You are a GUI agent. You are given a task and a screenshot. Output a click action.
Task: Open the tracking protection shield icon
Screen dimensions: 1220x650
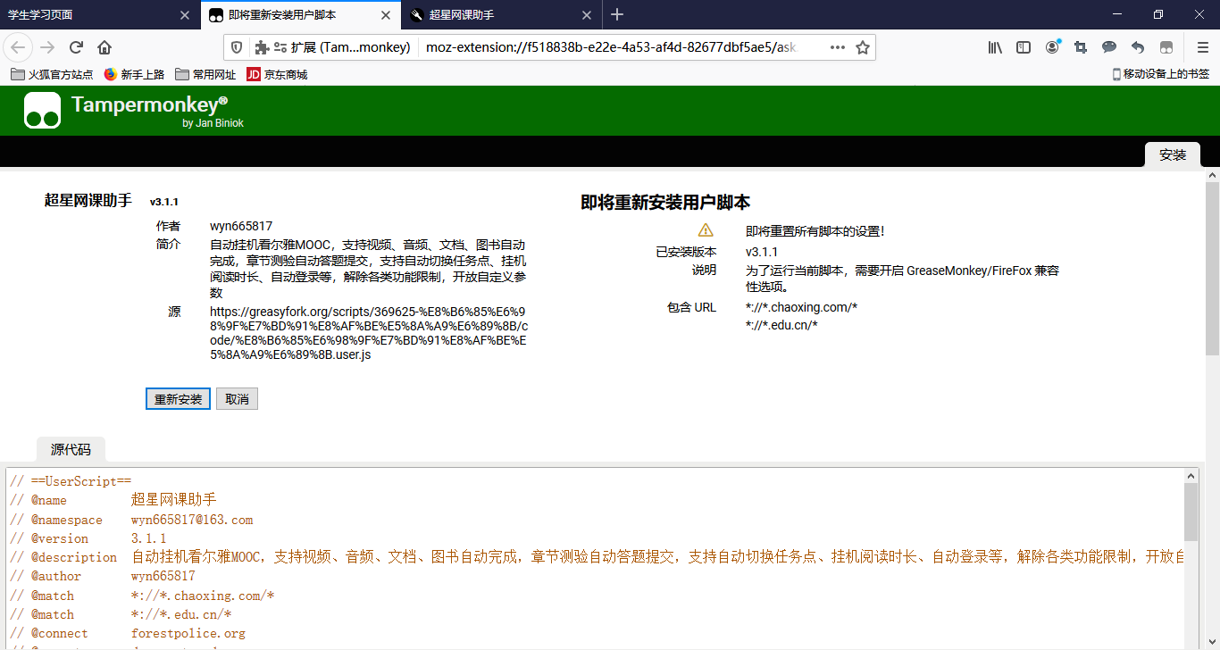click(x=237, y=47)
